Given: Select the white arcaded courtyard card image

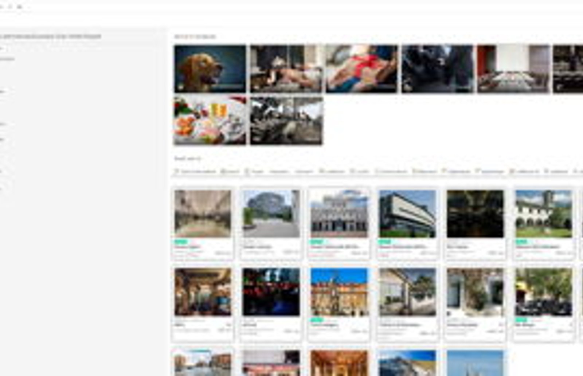Looking at the screenshot, I should [544, 214].
